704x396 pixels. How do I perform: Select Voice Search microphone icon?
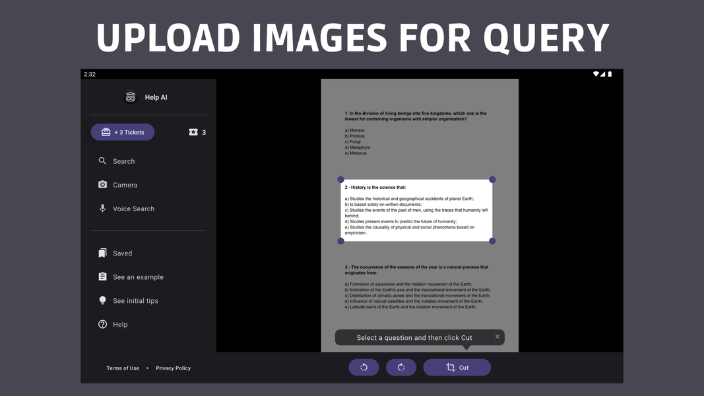tap(102, 209)
